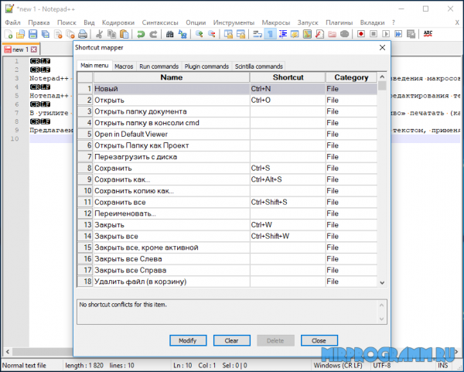The width and height of the screenshot is (464, 372).
Task: Click the Close All toolbar icon
Action: (x=70, y=34)
